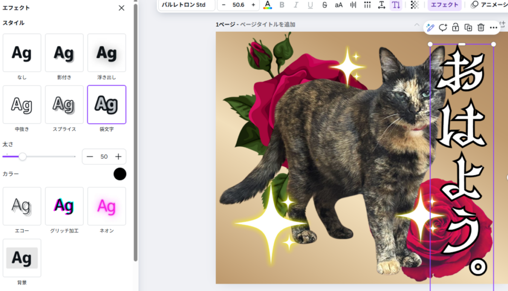
Task: Toggle bold formatting
Action: tap(282, 5)
